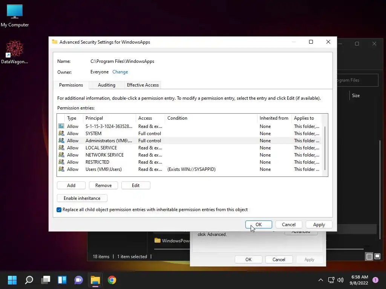Sort entries by Type column header
386x289 pixels.
tap(74, 118)
